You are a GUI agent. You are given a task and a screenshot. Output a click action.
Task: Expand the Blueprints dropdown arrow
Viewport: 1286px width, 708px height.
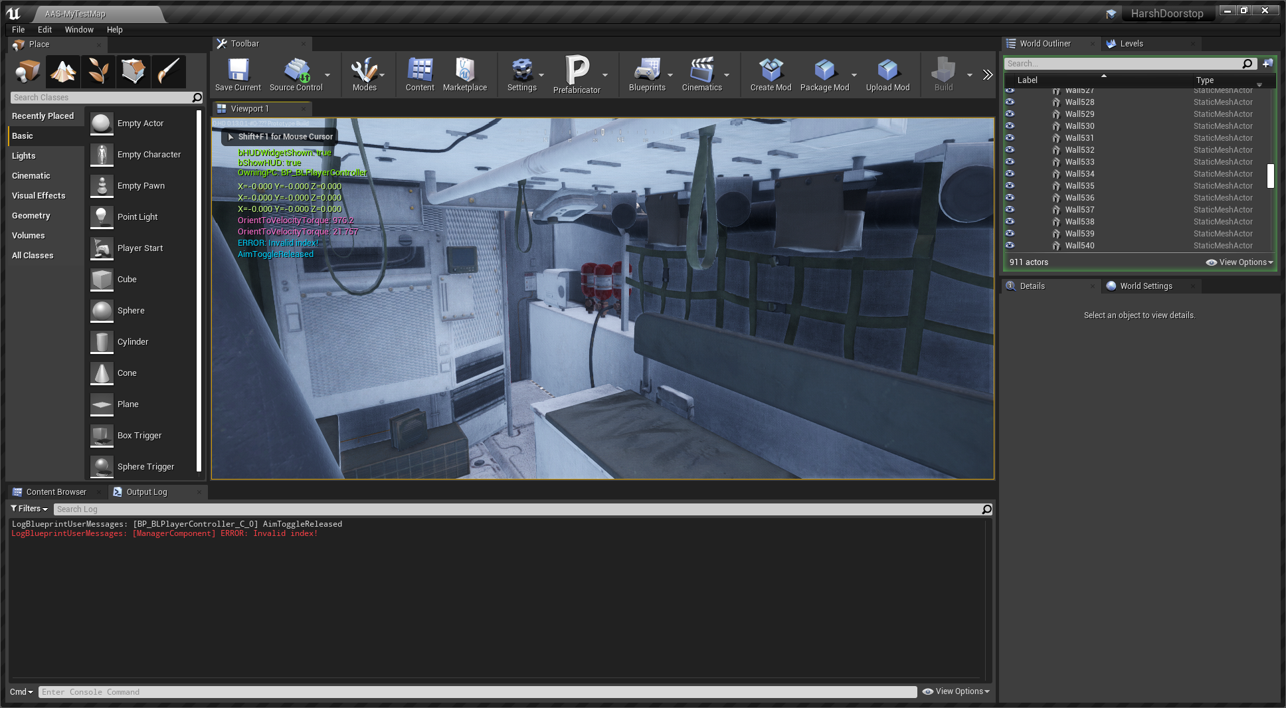pyautogui.click(x=670, y=75)
